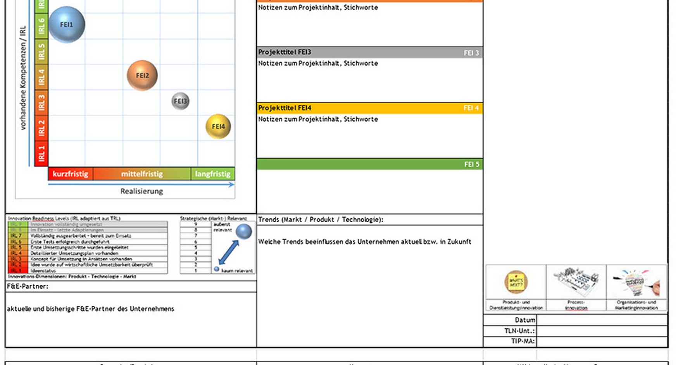Click the blue FEI1 bubble
676x365 pixels.
pos(67,24)
